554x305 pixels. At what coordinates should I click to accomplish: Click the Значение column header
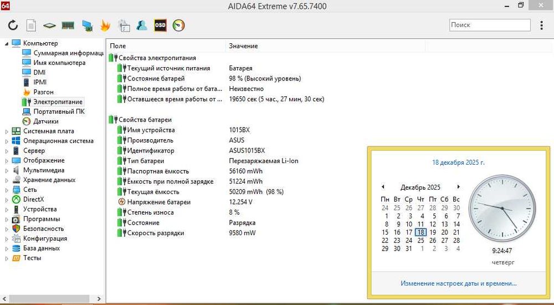325,45
